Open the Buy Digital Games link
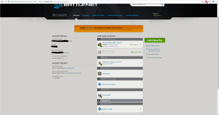Viewport: 219px width, 115px height. pos(154,46)
